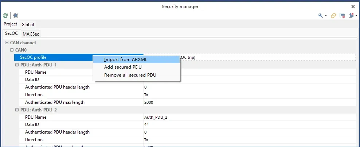Click the blue square selection toolbar icon
The height and width of the screenshot is (147, 360).
[16, 16]
